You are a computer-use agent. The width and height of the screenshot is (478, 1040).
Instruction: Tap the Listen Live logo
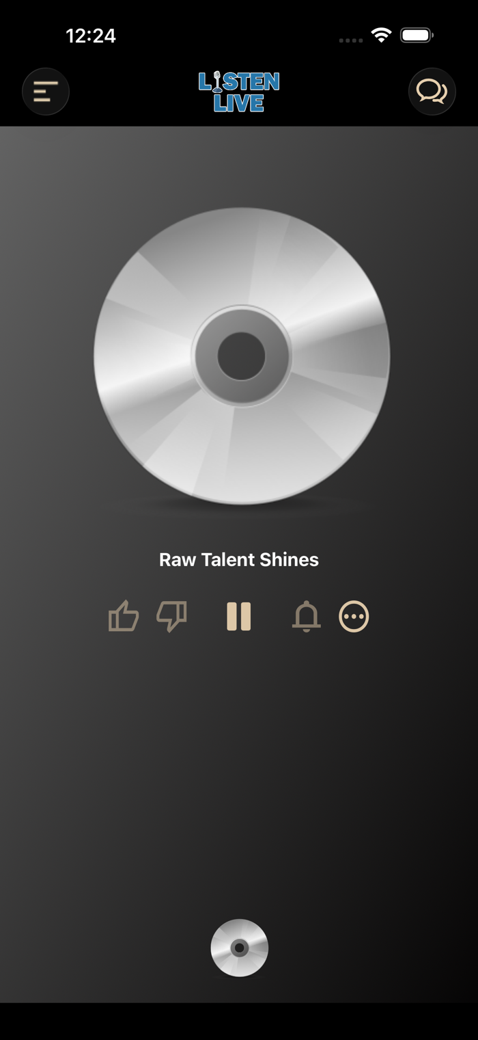click(239, 92)
